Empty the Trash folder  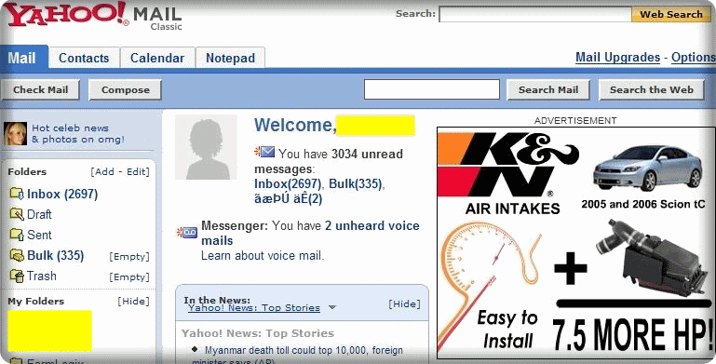click(129, 277)
